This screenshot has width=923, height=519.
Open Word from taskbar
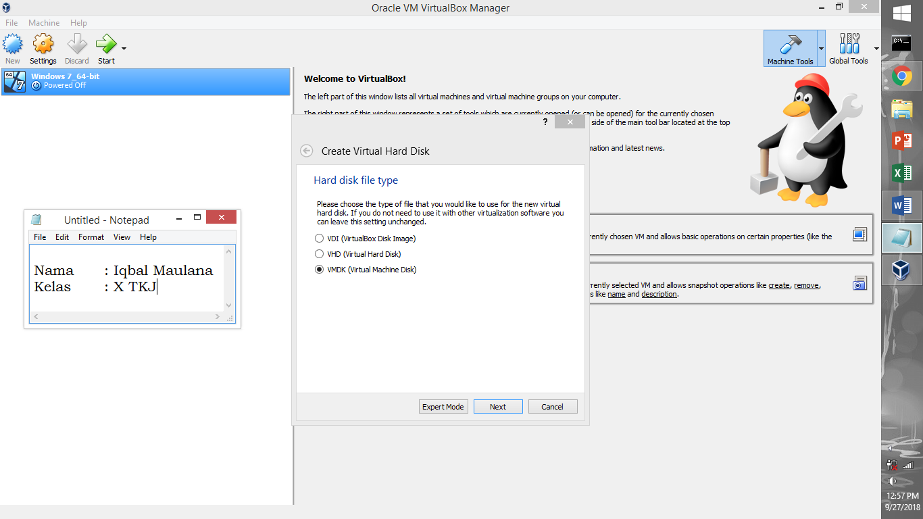(x=901, y=205)
